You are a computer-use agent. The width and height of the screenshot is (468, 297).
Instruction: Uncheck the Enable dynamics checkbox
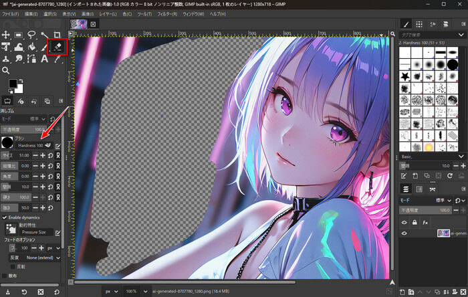coord(5,217)
